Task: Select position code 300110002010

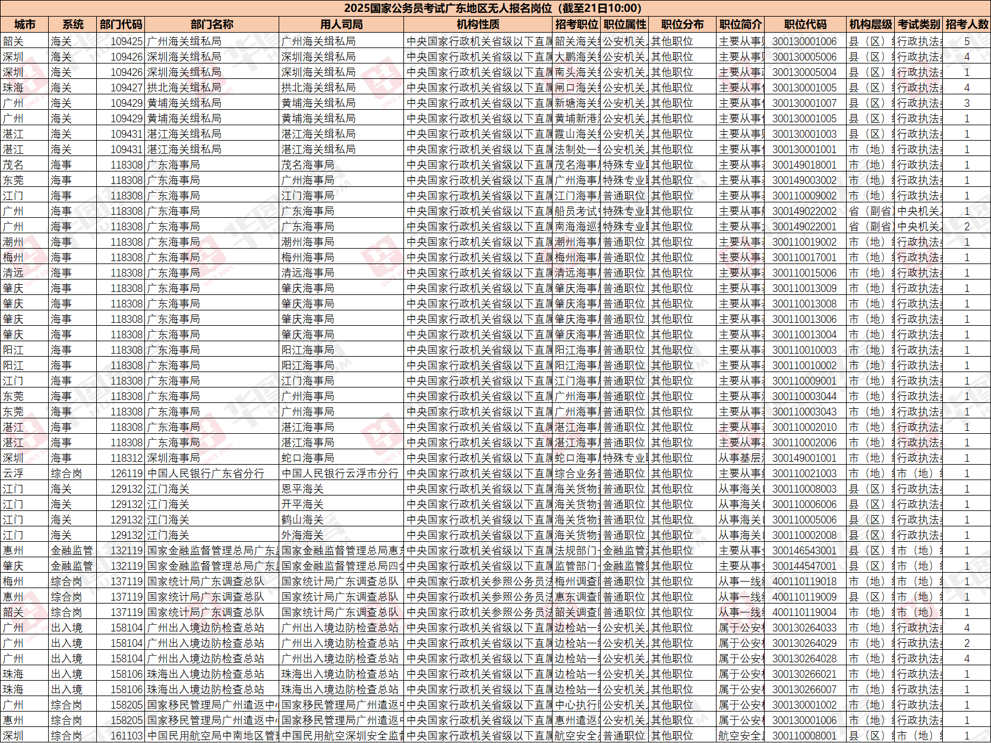Action: tap(806, 427)
